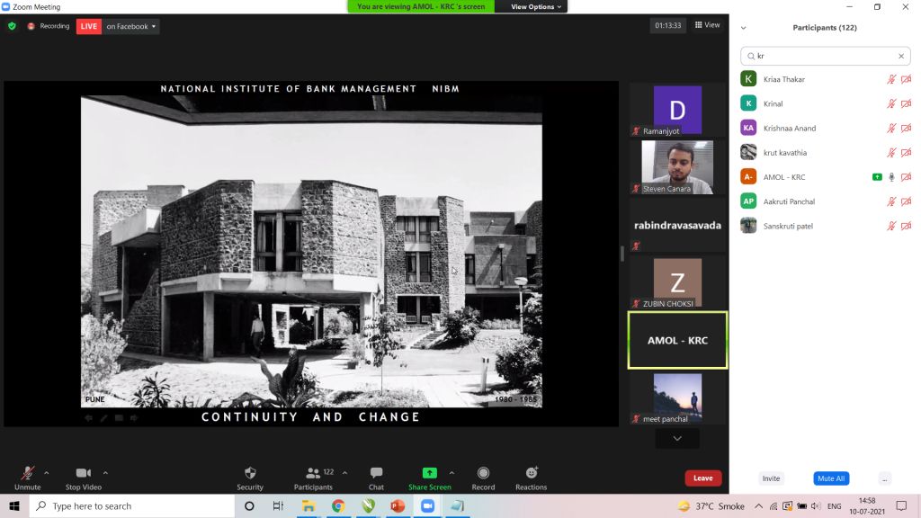Collapse the Participants panel chevron
The width and height of the screenshot is (921, 518).
pyautogui.click(x=743, y=28)
